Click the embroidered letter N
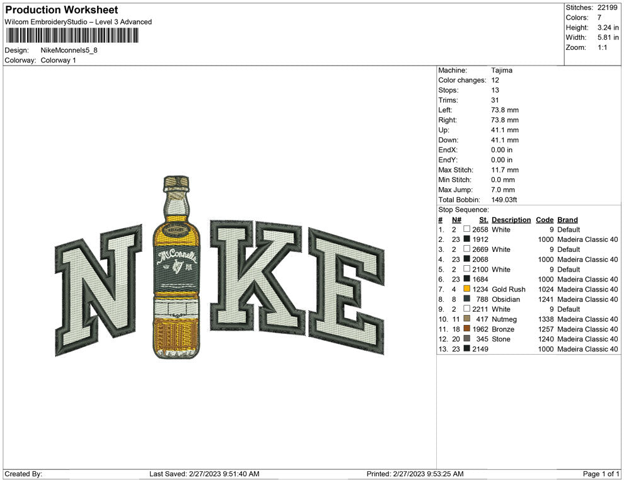This screenshot has height=480, width=624. [x=98, y=290]
